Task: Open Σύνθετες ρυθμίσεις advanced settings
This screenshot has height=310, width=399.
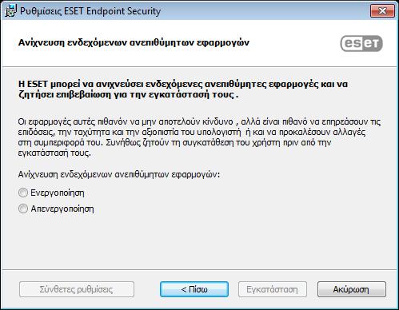Action: tap(77, 289)
